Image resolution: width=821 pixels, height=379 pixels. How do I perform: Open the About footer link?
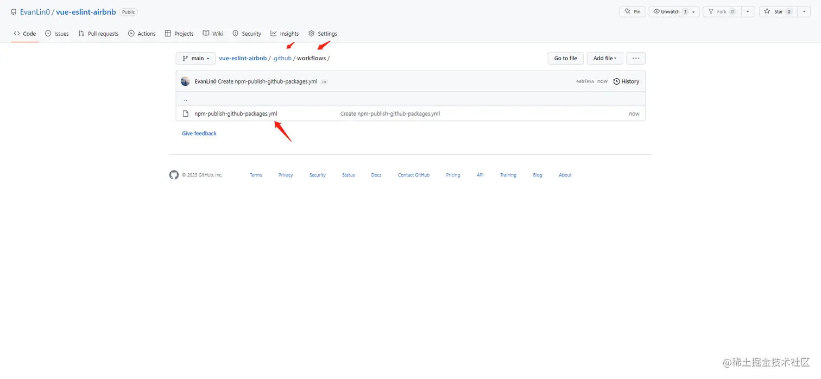pyautogui.click(x=565, y=175)
